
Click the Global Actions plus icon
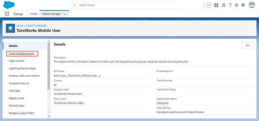pyautogui.click(x=216, y=5)
